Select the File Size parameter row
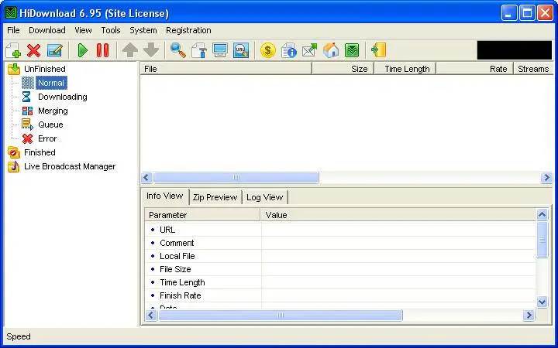The image size is (558, 348). (x=340, y=269)
